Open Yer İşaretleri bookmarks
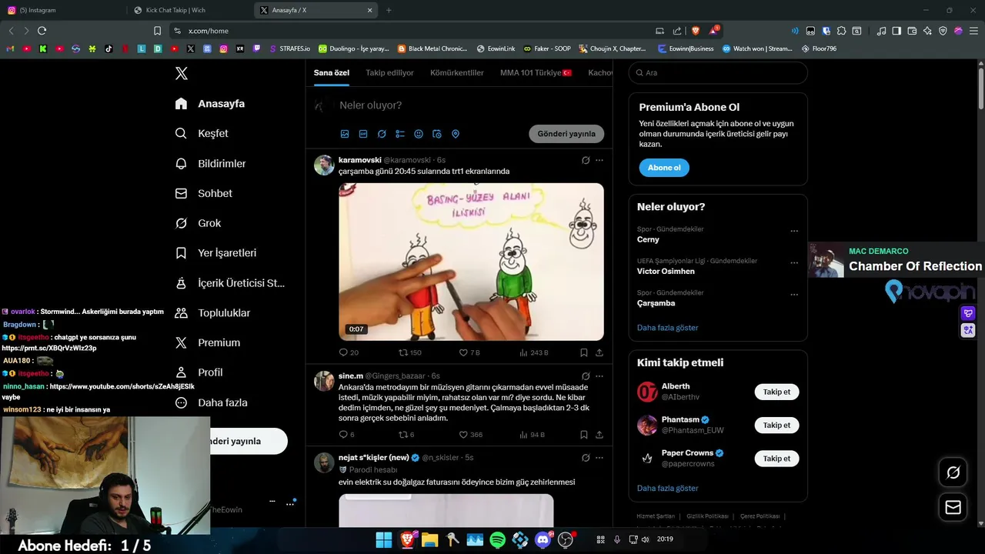This screenshot has width=985, height=554. pos(215,253)
